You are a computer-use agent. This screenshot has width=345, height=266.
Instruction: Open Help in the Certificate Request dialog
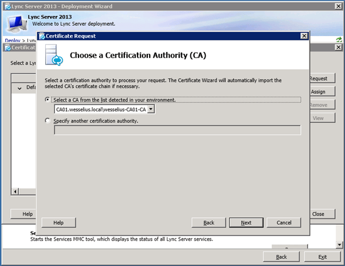click(x=58, y=223)
